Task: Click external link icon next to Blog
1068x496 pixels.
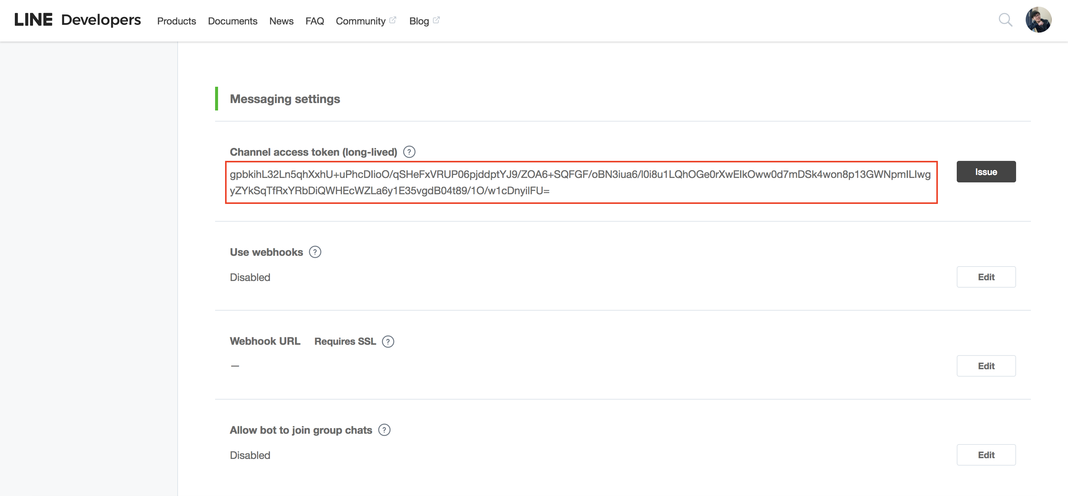Action: click(x=436, y=20)
